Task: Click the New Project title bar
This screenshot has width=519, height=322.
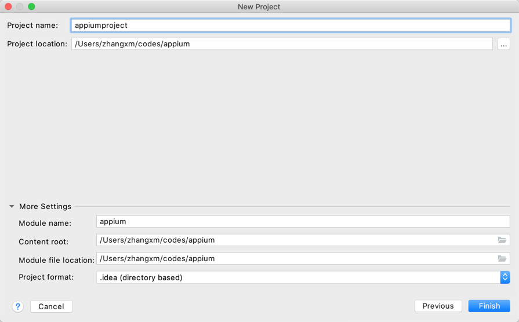Action: point(259,7)
